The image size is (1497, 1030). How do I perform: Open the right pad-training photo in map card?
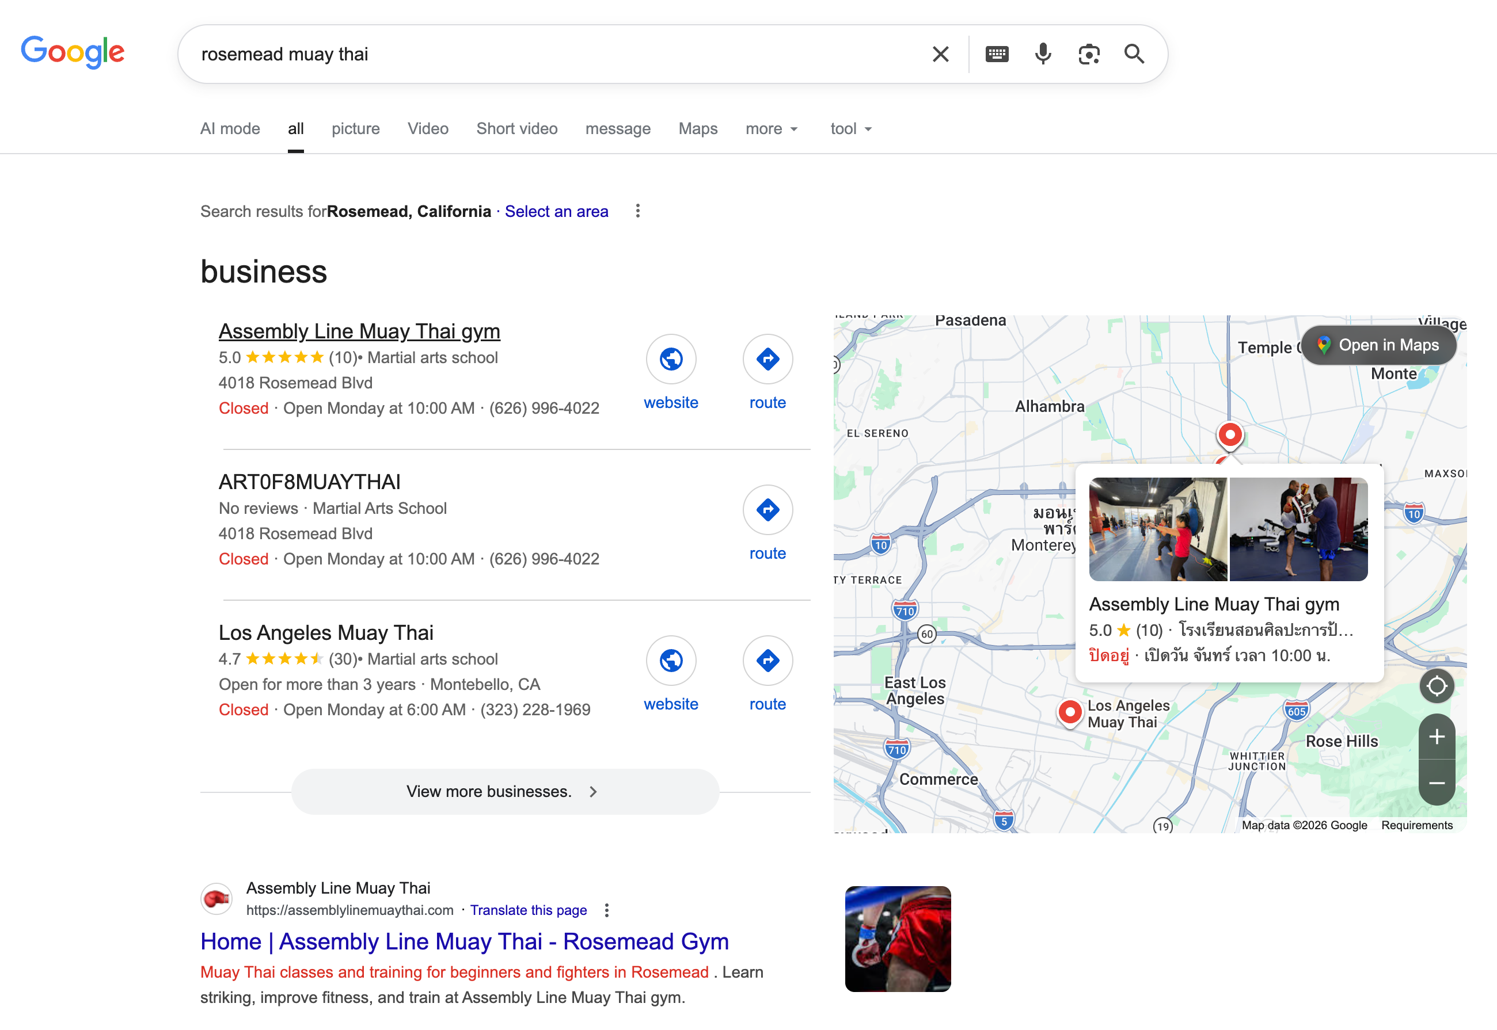(1298, 529)
